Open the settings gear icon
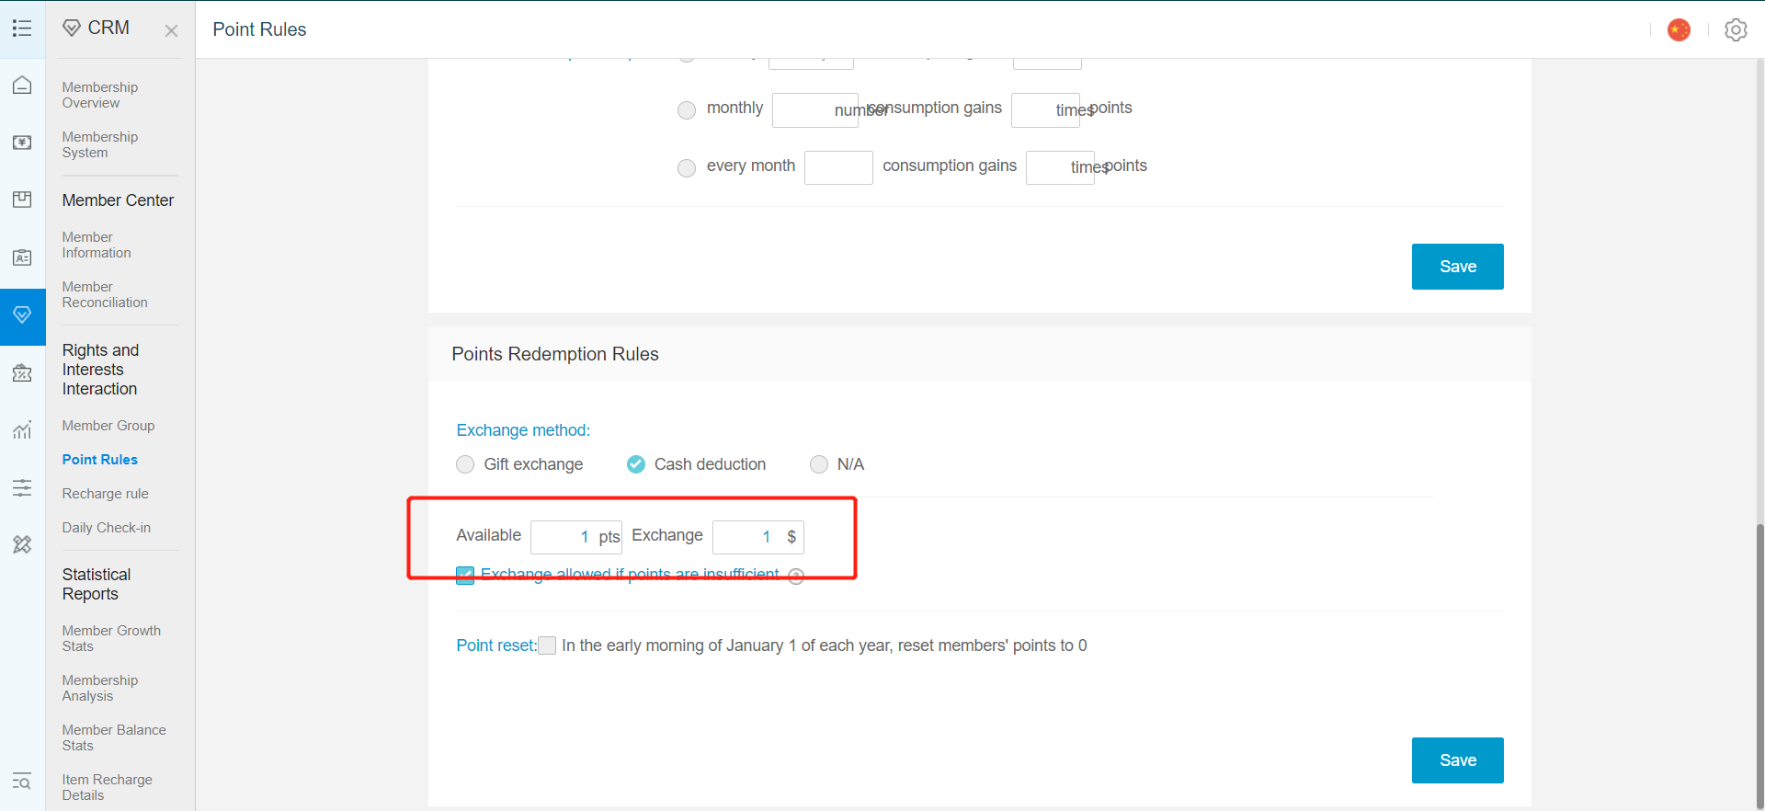Image resolution: width=1765 pixels, height=811 pixels. [x=1736, y=29]
